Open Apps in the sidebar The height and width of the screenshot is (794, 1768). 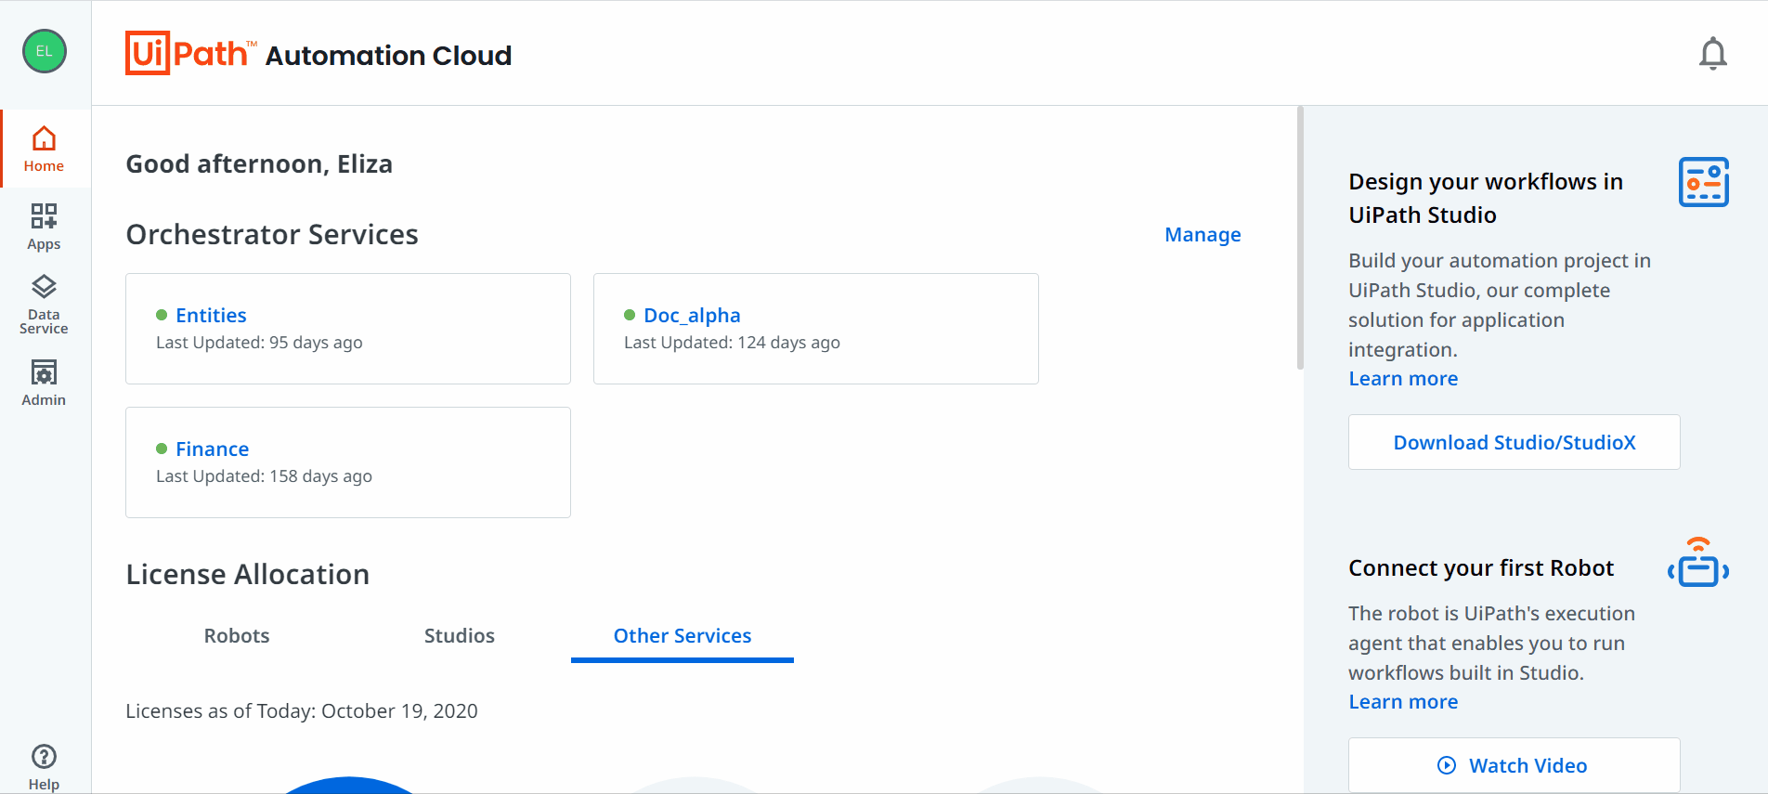tap(44, 227)
